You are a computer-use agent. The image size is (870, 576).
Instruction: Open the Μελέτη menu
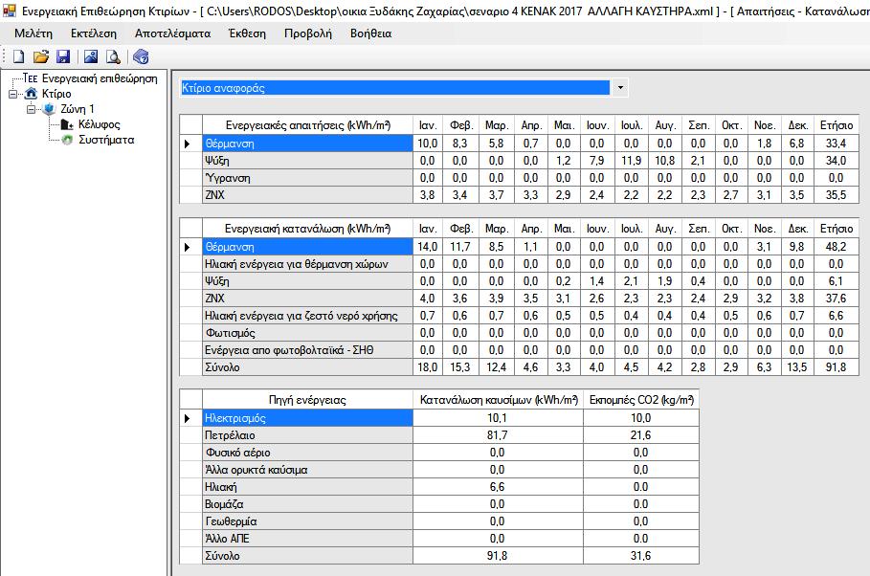[33, 33]
